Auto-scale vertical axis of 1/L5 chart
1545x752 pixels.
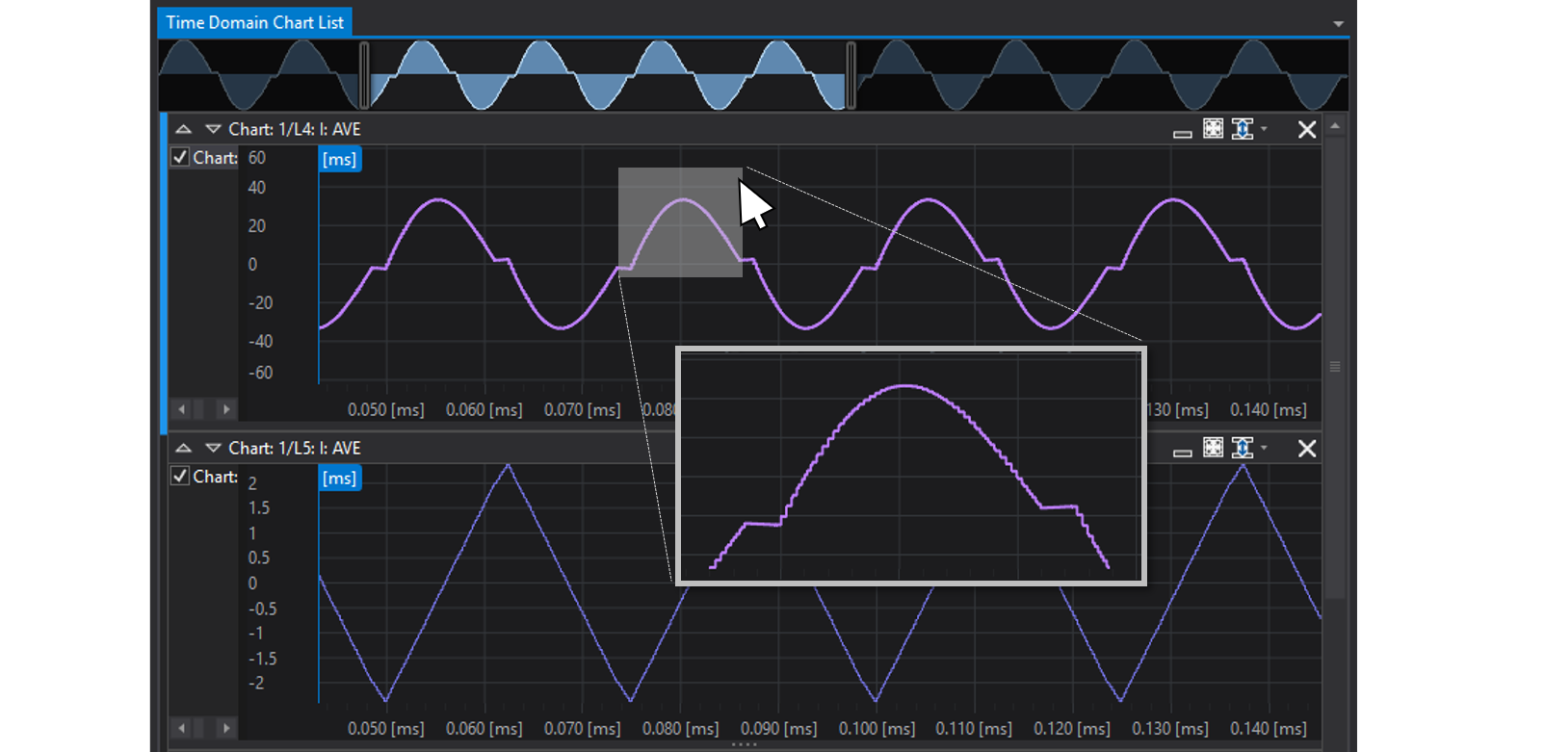tap(1242, 448)
